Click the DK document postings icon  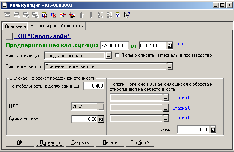(x=44, y=15)
